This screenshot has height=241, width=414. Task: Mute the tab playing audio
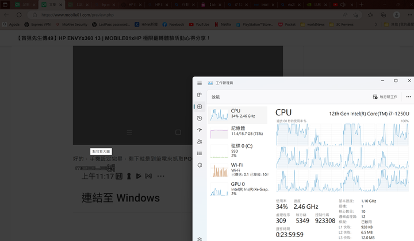click(343, 5)
